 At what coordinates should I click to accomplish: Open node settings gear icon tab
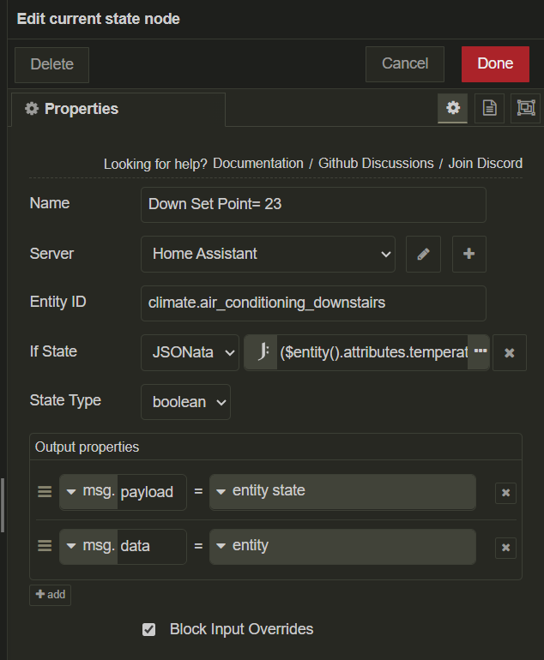(x=453, y=108)
